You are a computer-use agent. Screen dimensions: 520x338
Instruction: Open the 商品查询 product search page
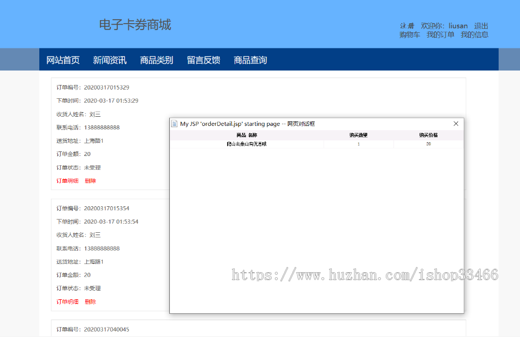point(250,60)
